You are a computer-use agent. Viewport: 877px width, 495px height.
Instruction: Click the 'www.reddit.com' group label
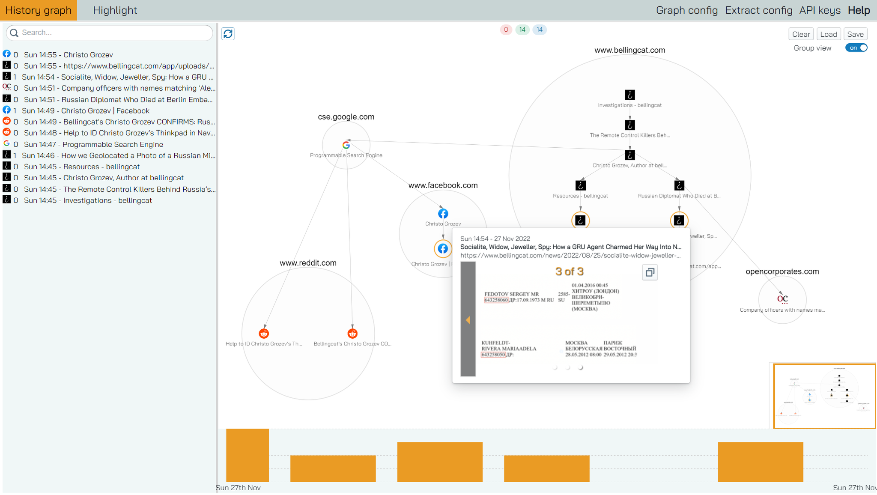pyautogui.click(x=308, y=263)
